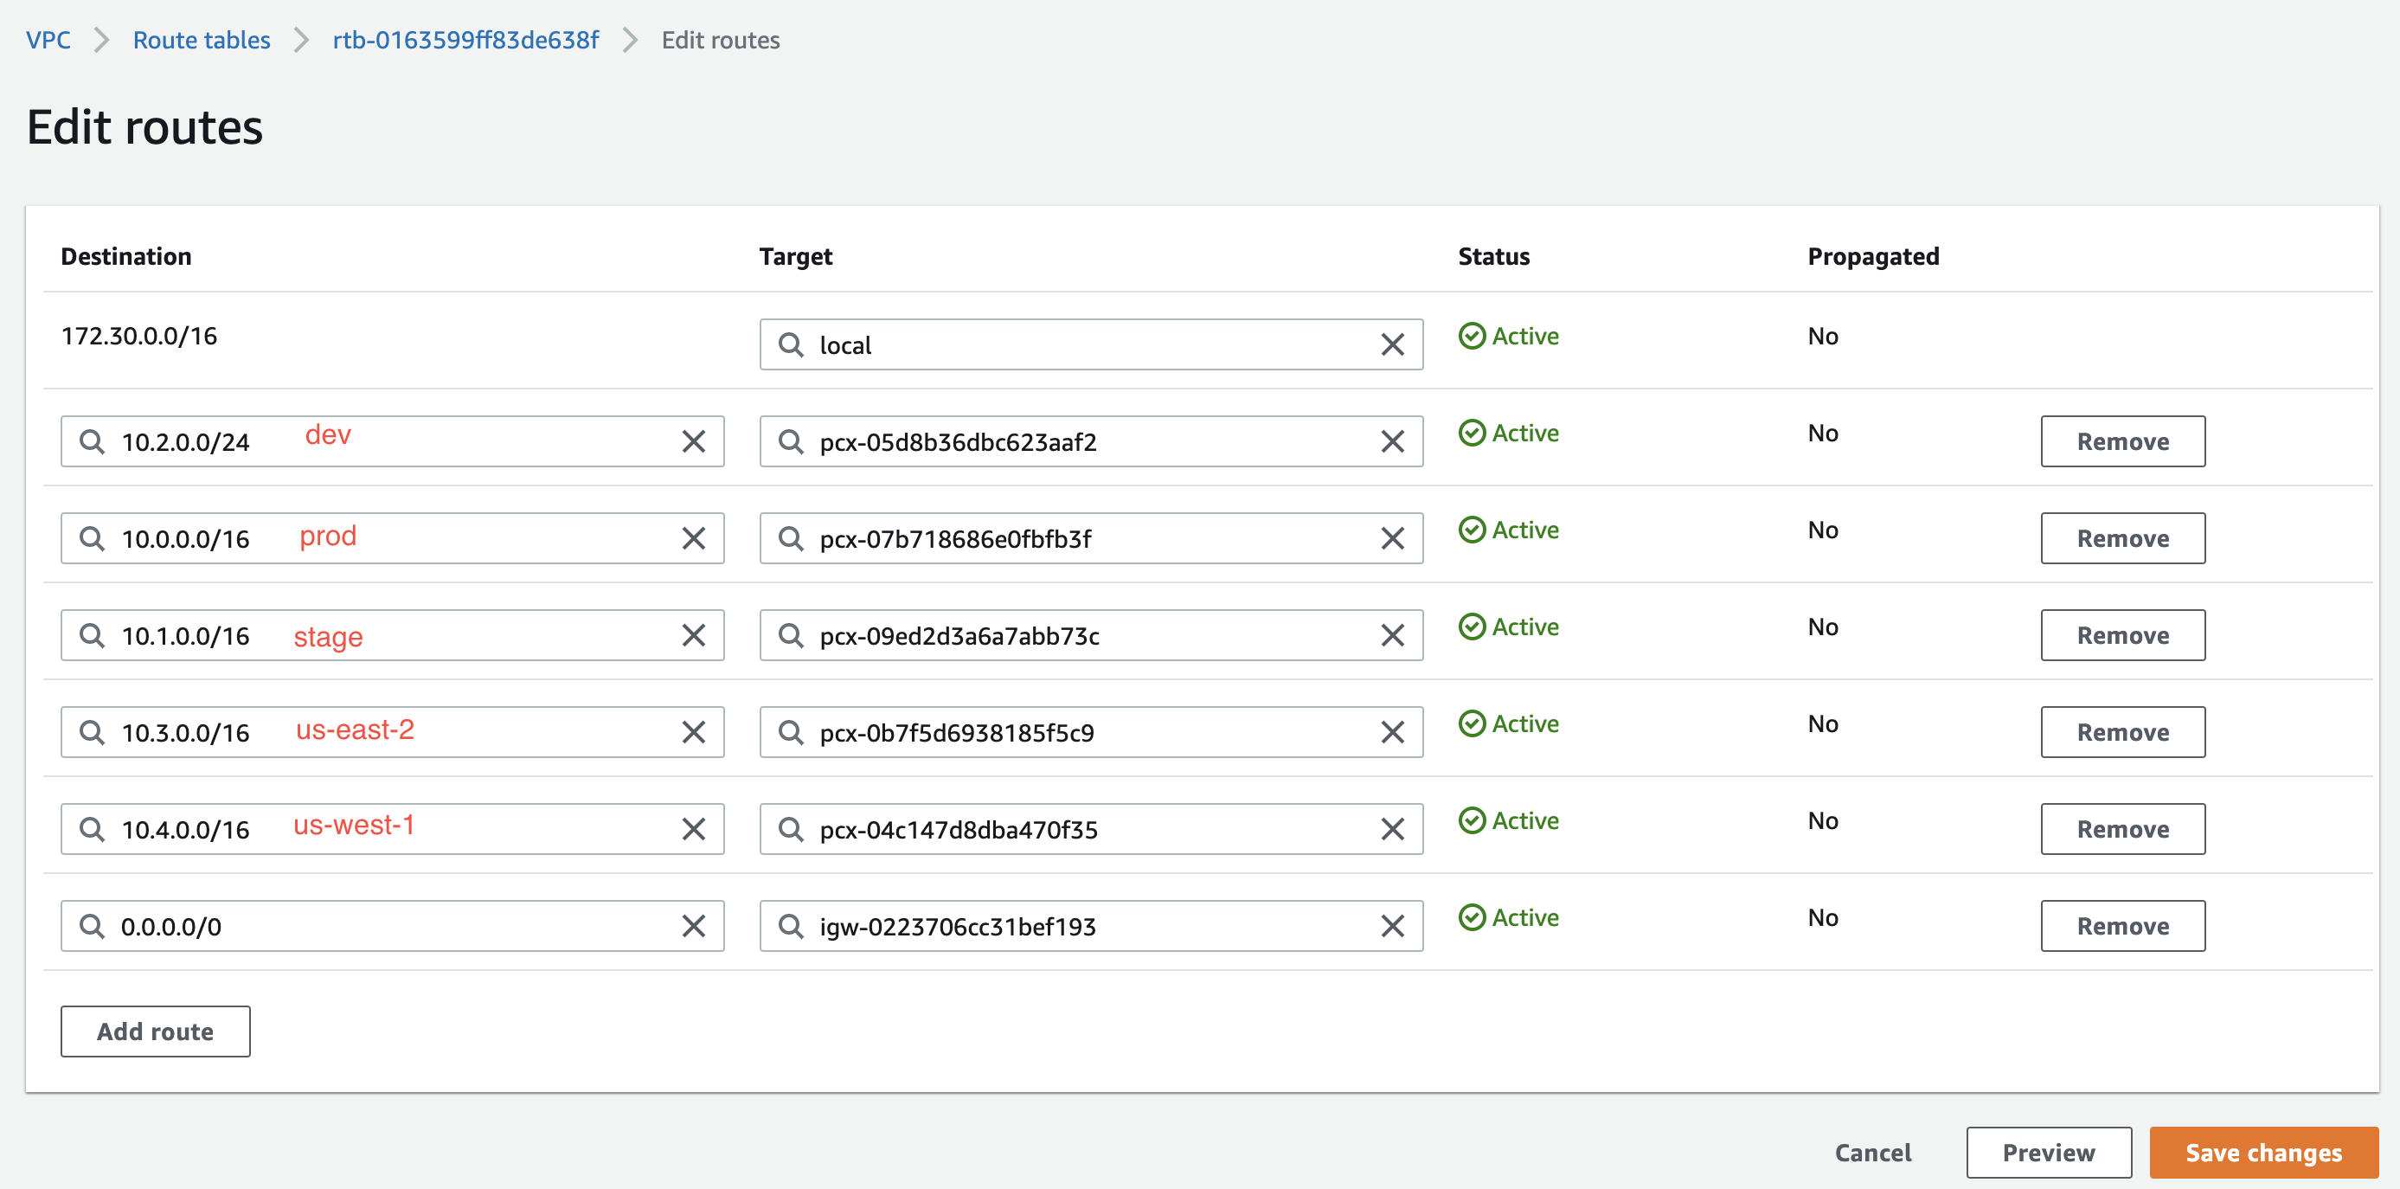2400x1189 pixels.
Task: Preview the route changes
Action: (x=2049, y=1153)
